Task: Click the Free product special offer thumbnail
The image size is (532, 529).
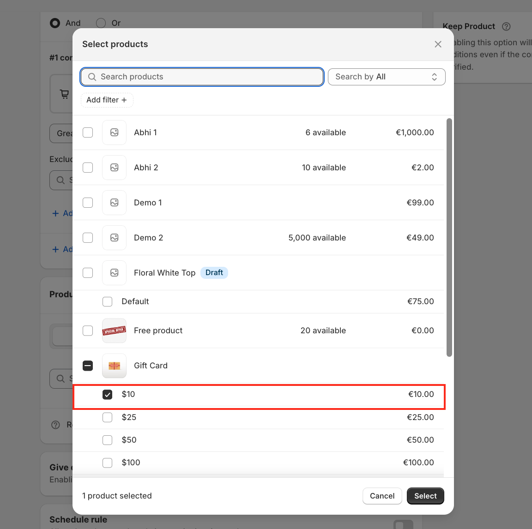Action: (114, 331)
